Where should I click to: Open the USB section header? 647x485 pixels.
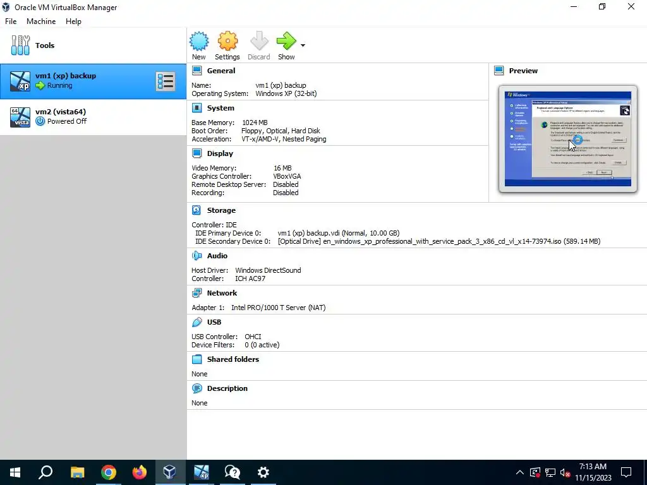pyautogui.click(x=214, y=322)
